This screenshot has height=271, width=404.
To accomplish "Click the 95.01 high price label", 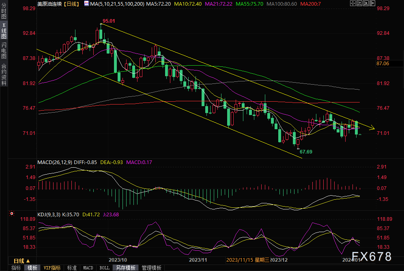I will pos(109,21).
